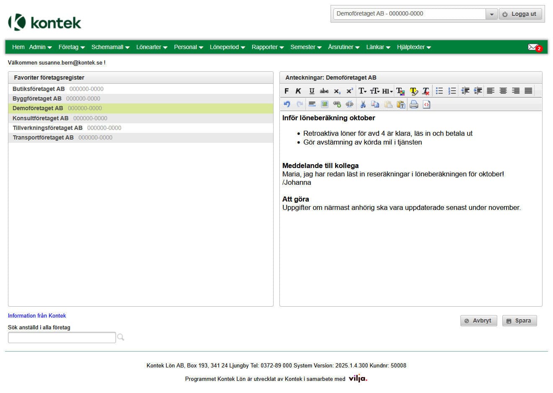553x393 pixels.
Task: Switch editor to HTML source view
Action: click(426, 104)
